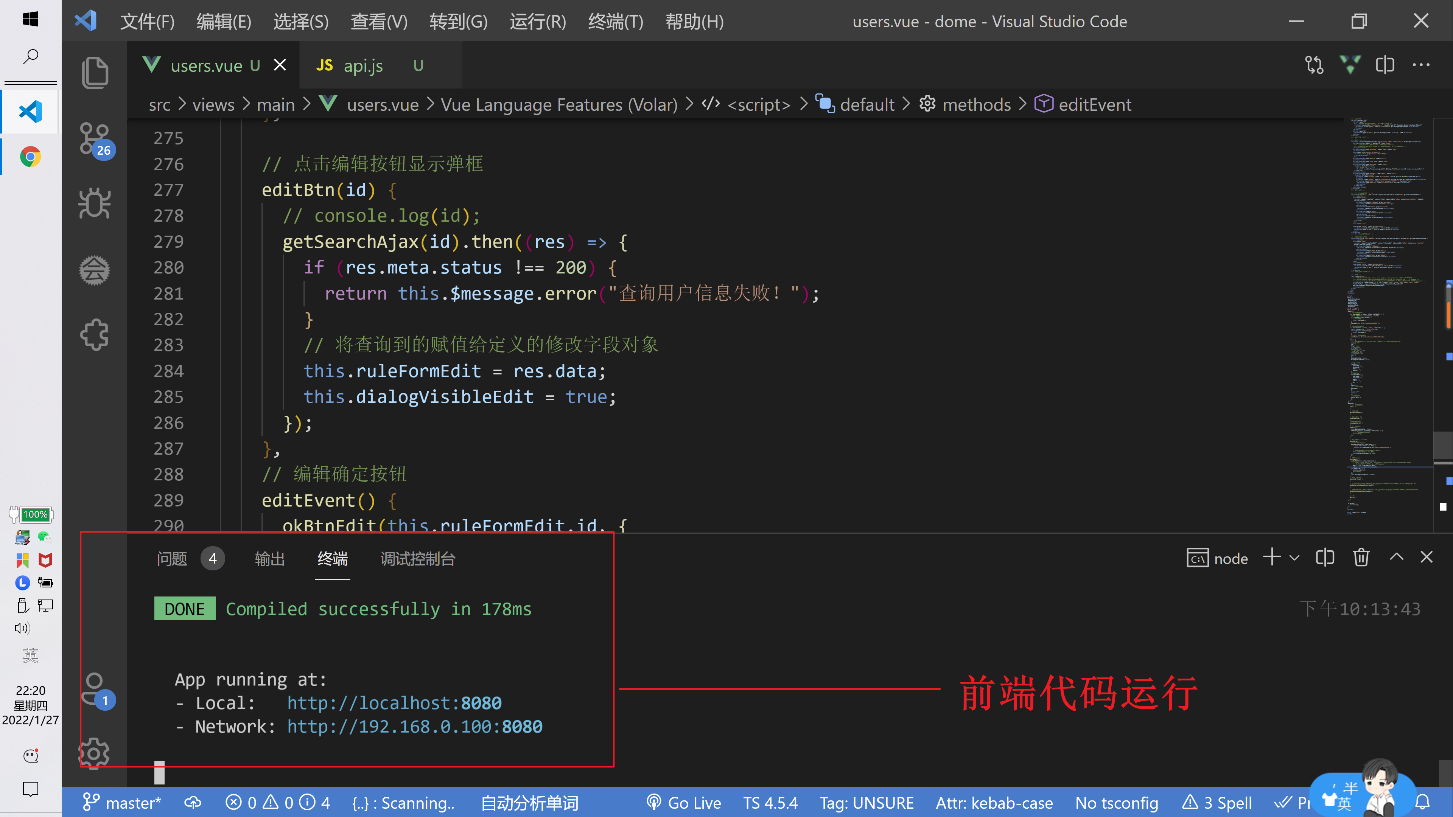
Task: Open the Extensions view icon
Action: tap(94, 334)
